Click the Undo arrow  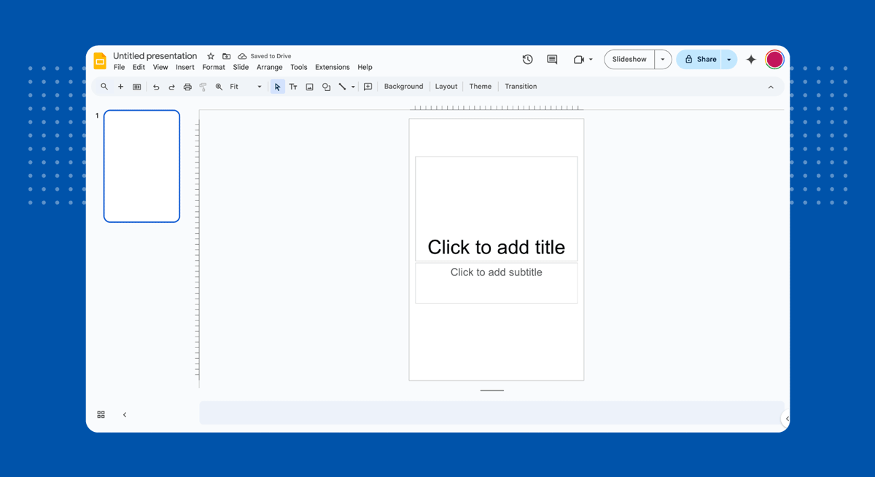tap(156, 87)
